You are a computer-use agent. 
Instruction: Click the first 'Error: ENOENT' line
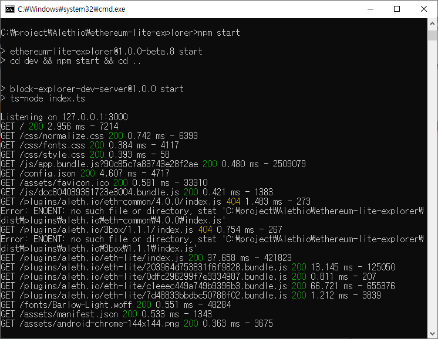coord(212,211)
